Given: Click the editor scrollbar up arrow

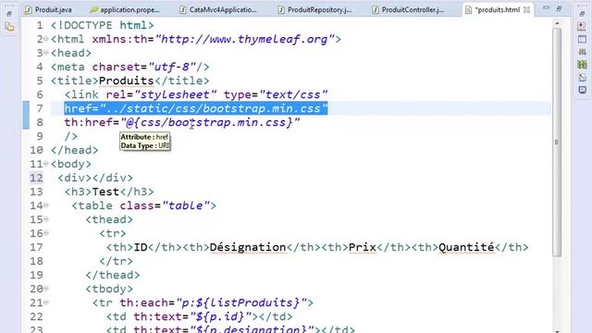Looking at the screenshot, I should point(557,24).
